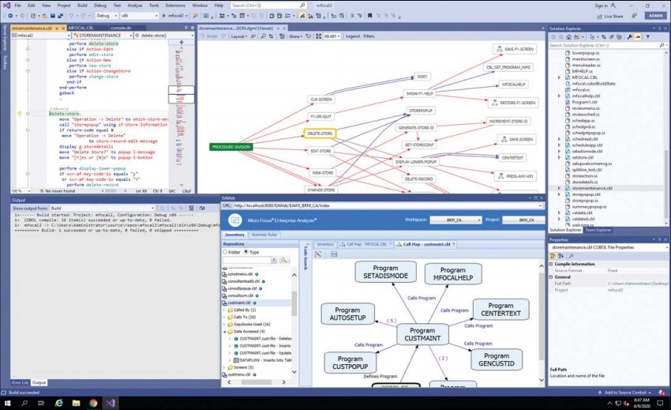This screenshot has width=671, height=410.
Task: Open the delete-store() member dropdown
Action: point(164,35)
